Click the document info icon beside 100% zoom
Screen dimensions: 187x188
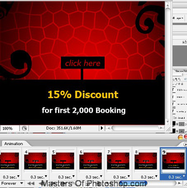24,128
